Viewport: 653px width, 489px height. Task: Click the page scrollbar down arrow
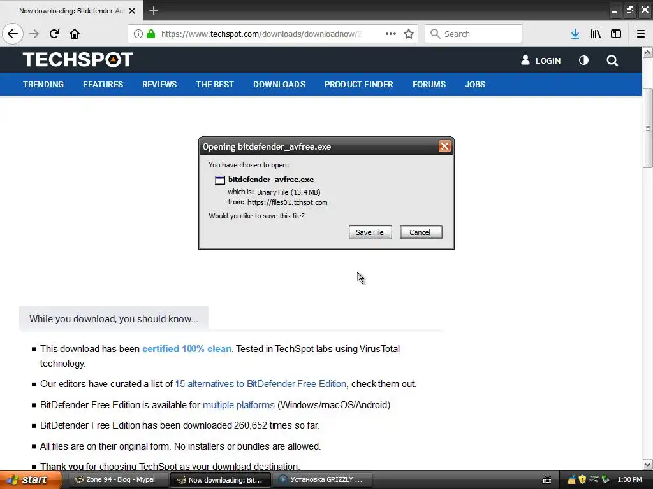(648, 464)
